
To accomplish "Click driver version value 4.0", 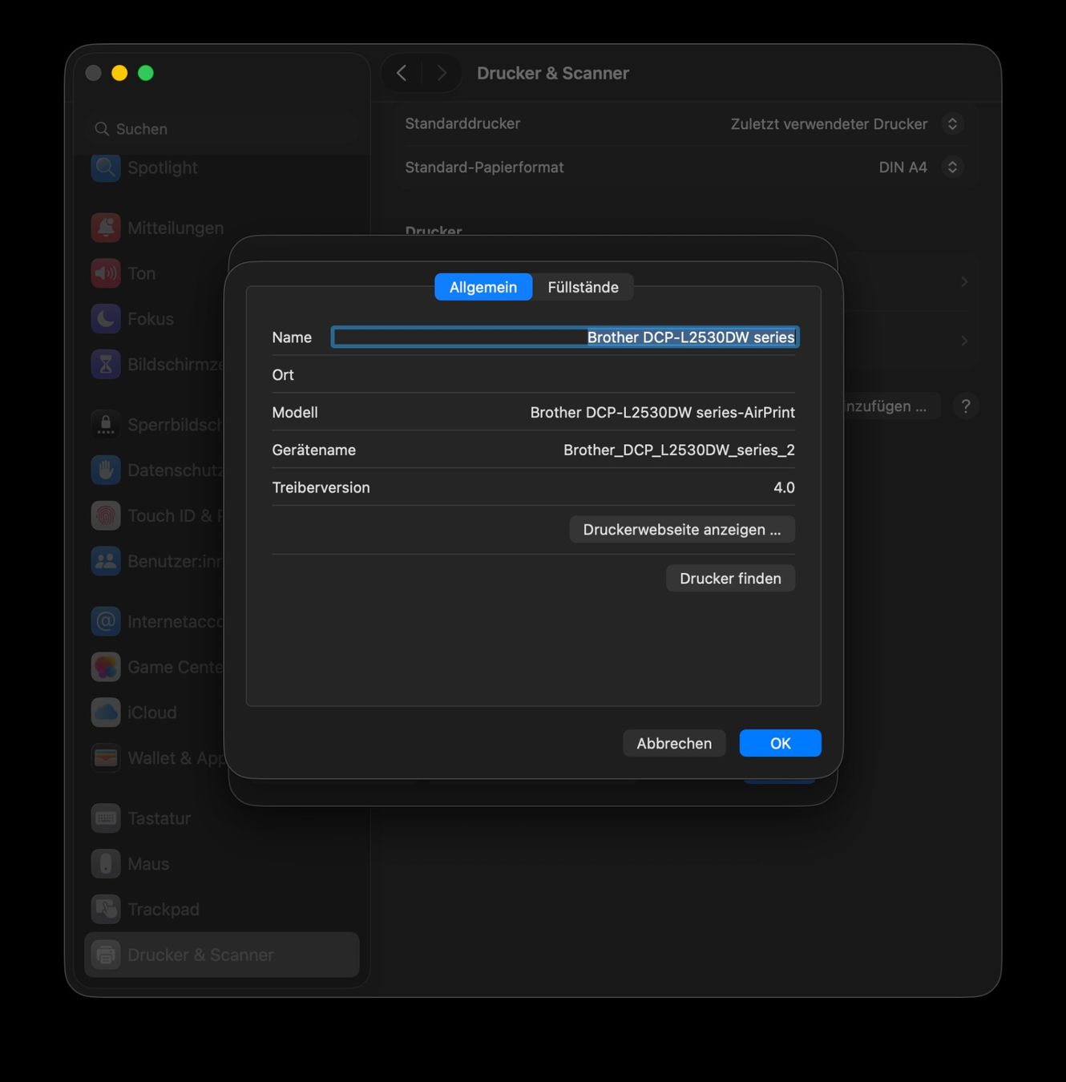I will pyautogui.click(x=784, y=487).
